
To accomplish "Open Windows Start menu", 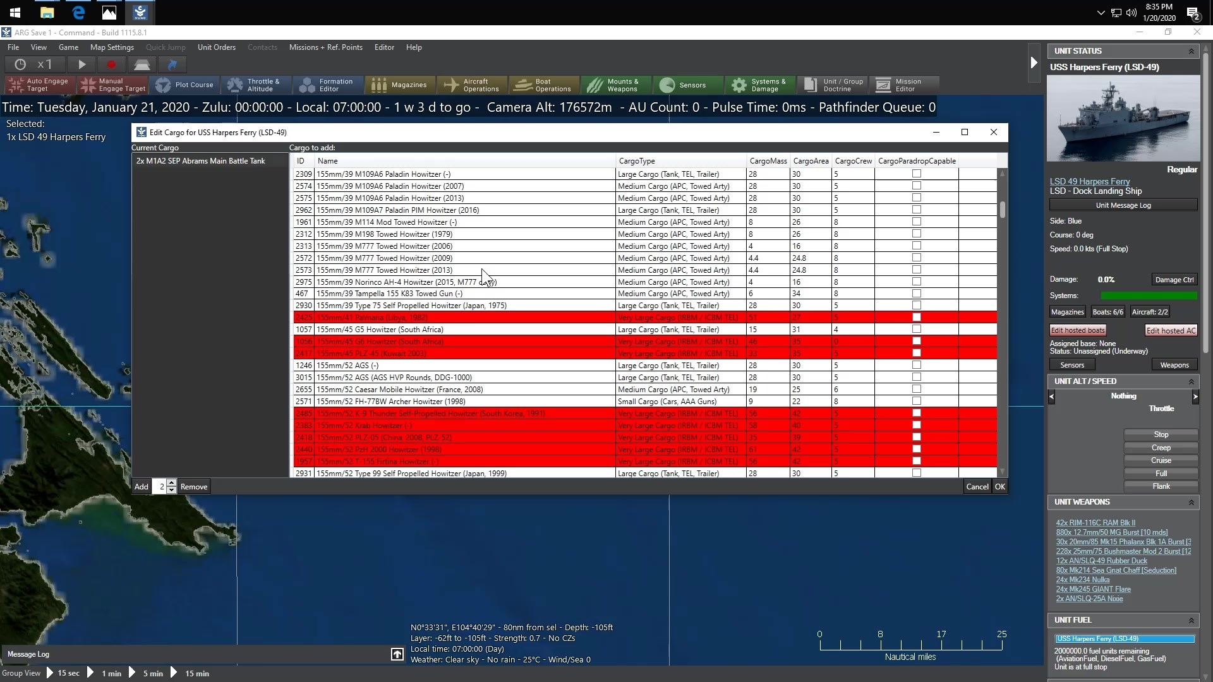I will [x=15, y=12].
